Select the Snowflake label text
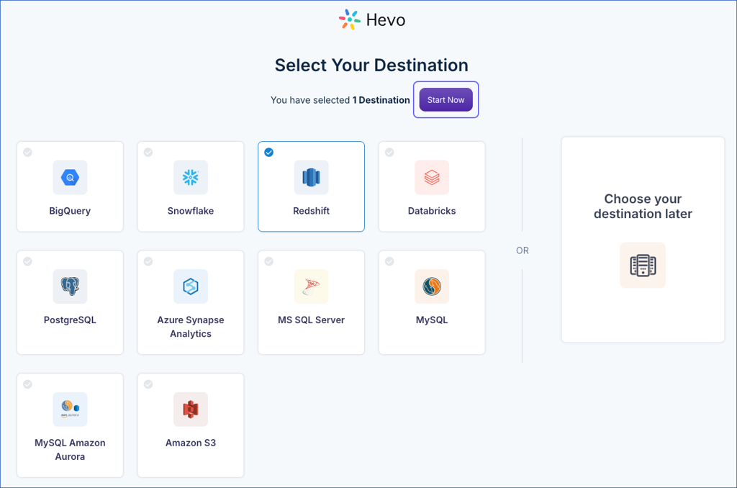Image resolution: width=737 pixels, height=488 pixels. pos(190,211)
